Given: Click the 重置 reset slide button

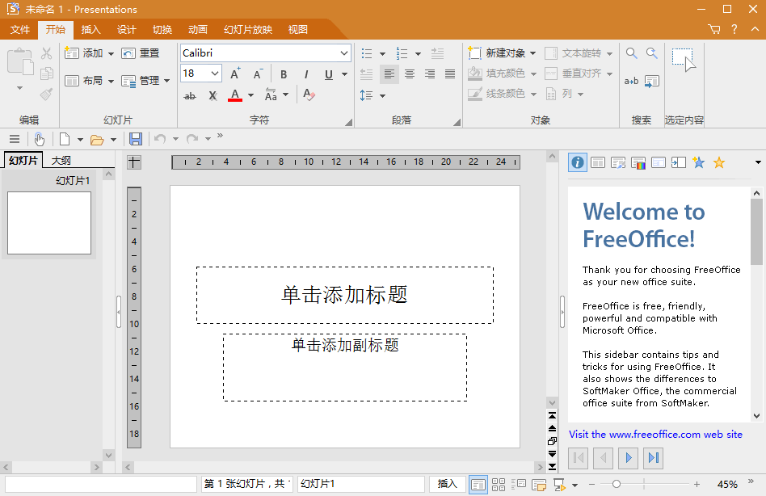Looking at the screenshot, I should point(141,53).
